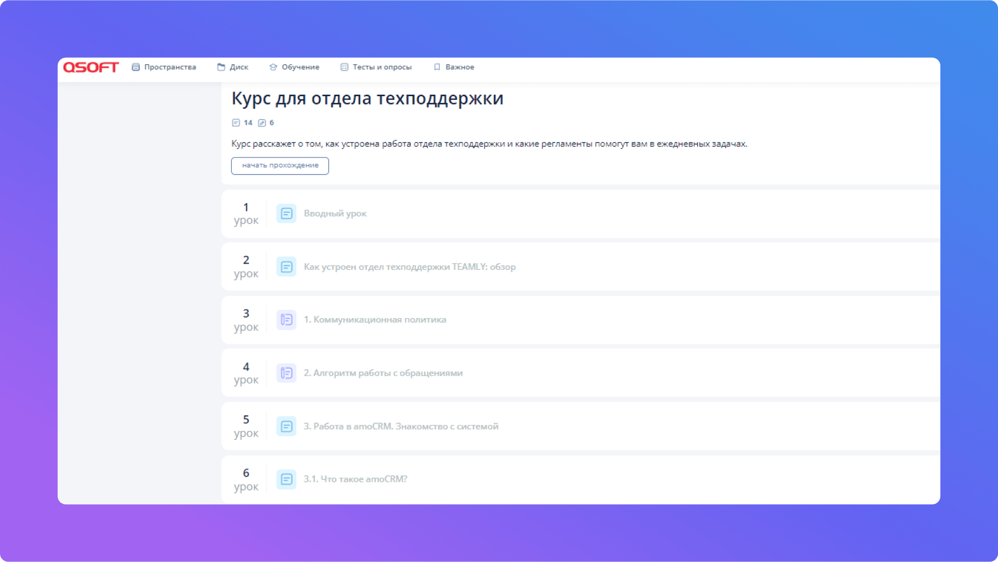Screen dimensions: 998x562
Task: Open Тесты и опросы section
Action: pos(376,67)
